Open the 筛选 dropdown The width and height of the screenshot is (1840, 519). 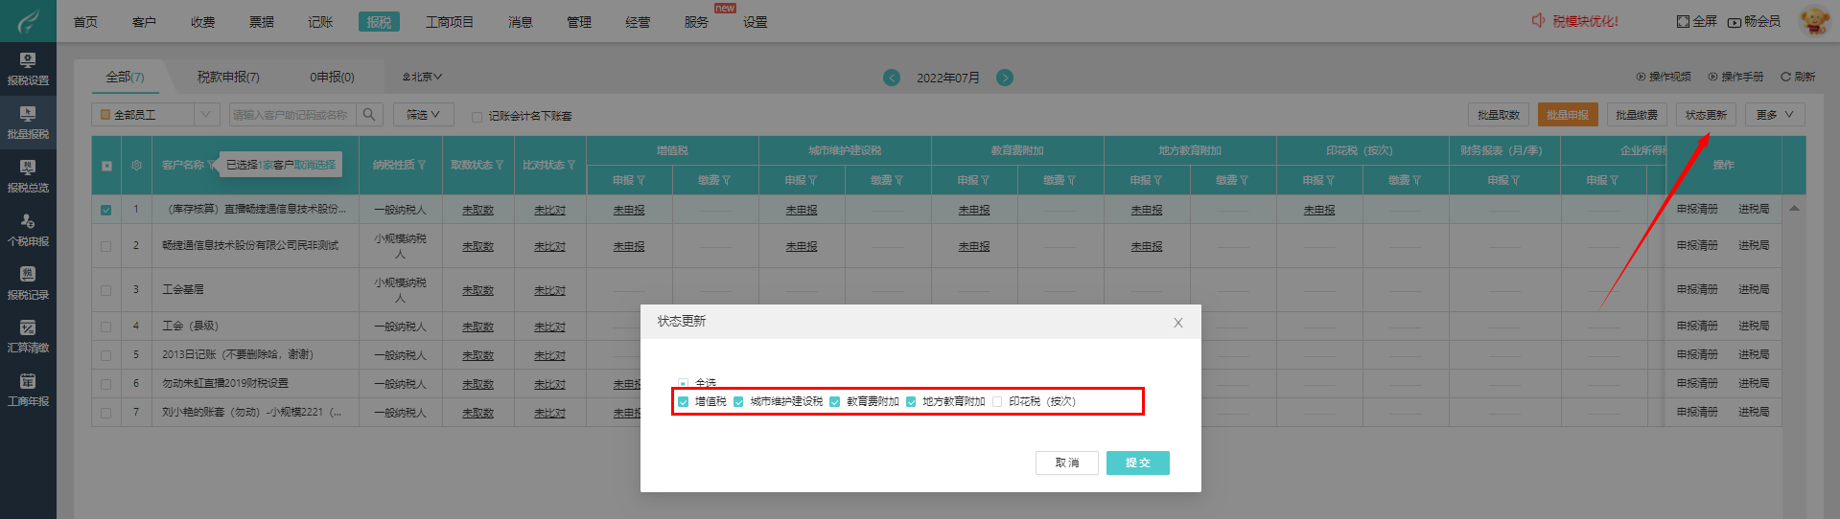(x=423, y=115)
